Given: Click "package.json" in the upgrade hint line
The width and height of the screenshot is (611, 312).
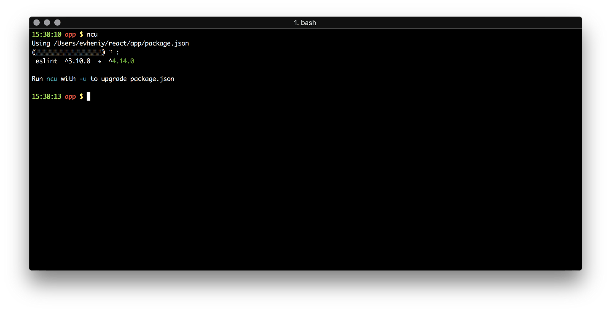Looking at the screenshot, I should click(152, 79).
